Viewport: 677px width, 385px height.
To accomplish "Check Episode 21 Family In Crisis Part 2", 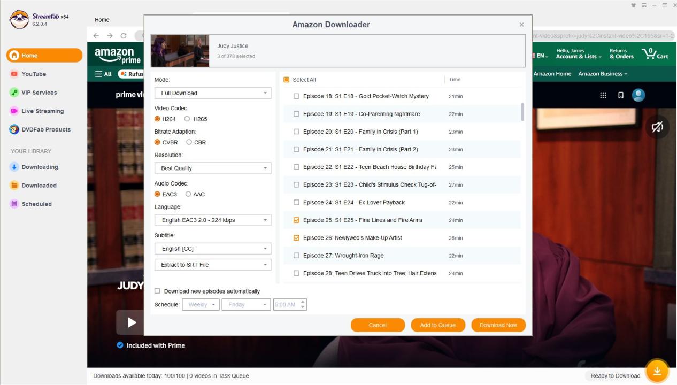I will tap(296, 149).
